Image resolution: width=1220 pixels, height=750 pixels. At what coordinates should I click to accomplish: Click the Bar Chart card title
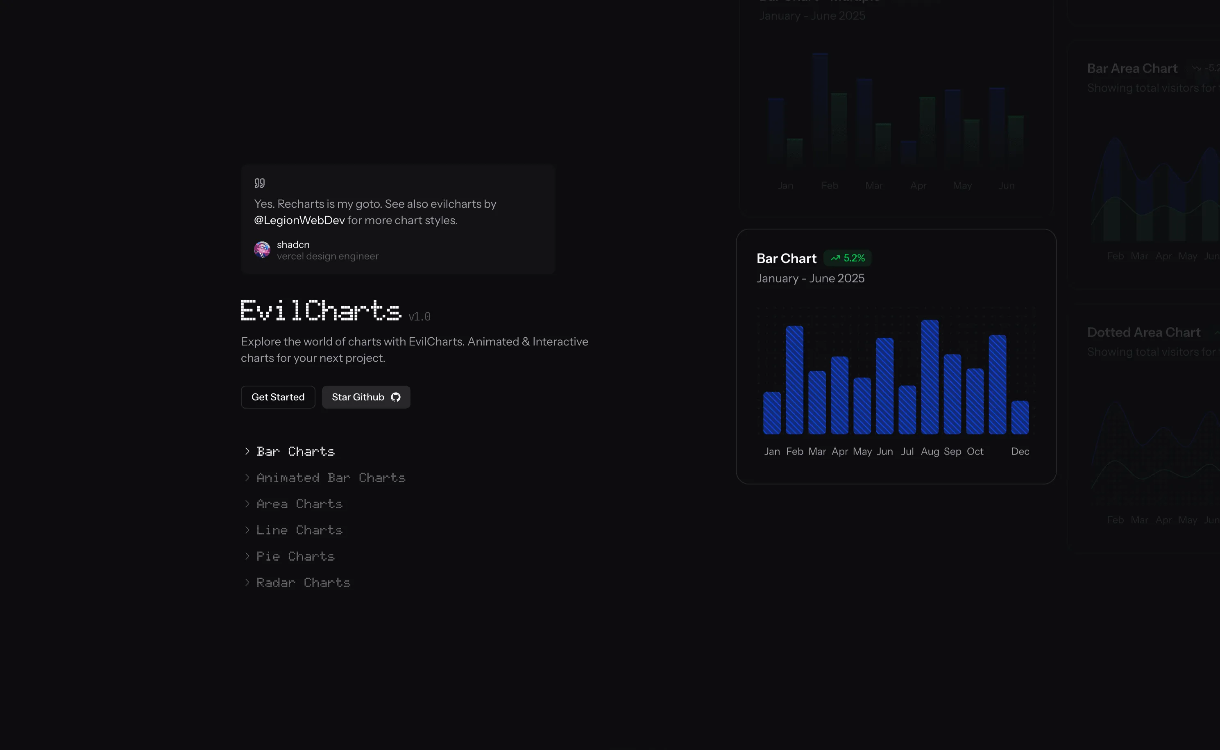[786, 259]
